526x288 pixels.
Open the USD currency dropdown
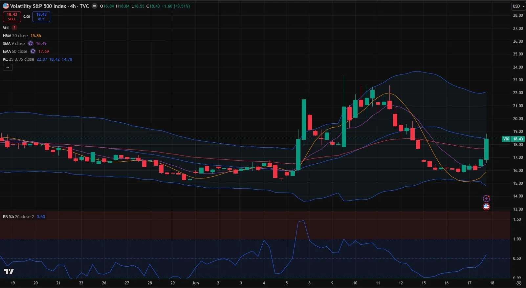coord(518,6)
